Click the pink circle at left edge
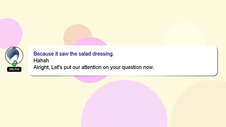 pos(10,34)
